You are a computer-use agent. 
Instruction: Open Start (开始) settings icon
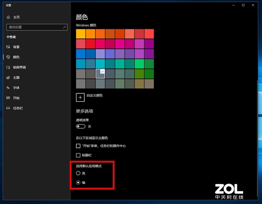(8, 98)
